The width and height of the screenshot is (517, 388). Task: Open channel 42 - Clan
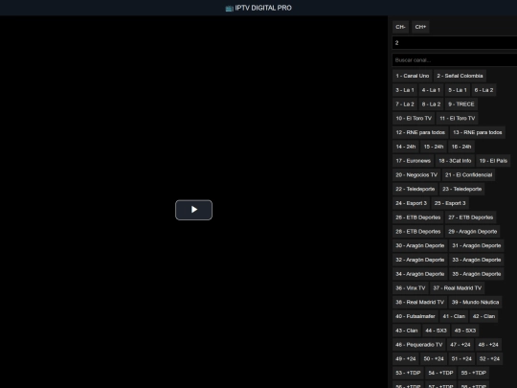(x=483, y=317)
